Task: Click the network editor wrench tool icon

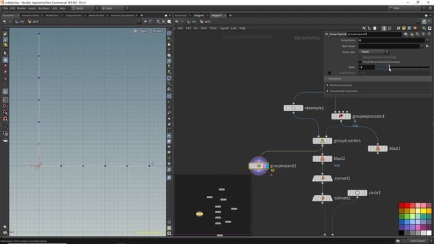Action: [363, 28]
